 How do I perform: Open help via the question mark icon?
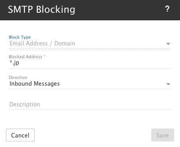coord(167,9)
